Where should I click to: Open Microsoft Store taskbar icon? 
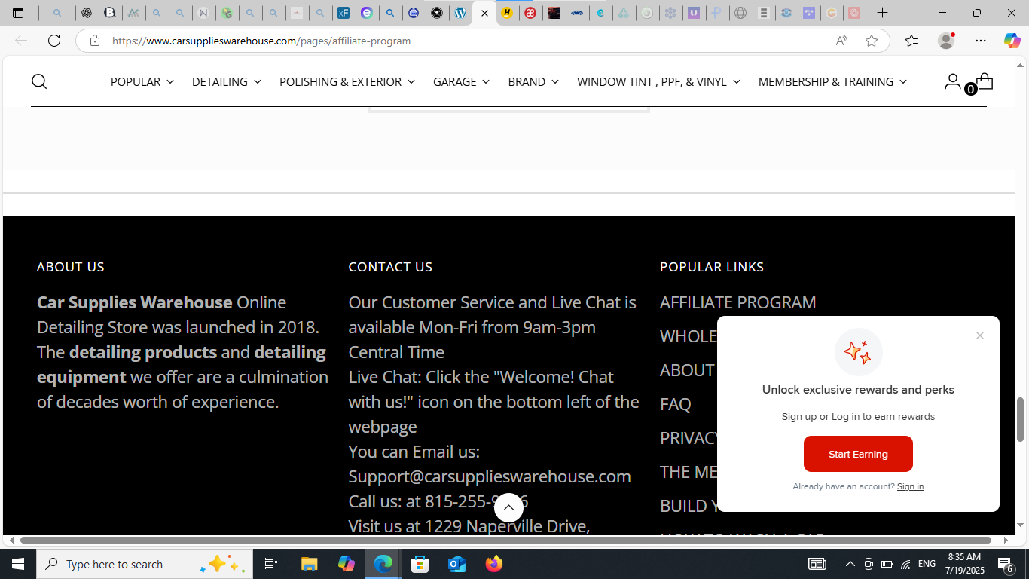[420, 564]
